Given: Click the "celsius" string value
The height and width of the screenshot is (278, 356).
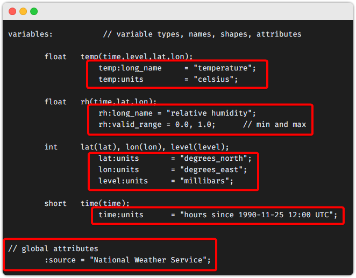Looking at the screenshot, I should (213, 79).
